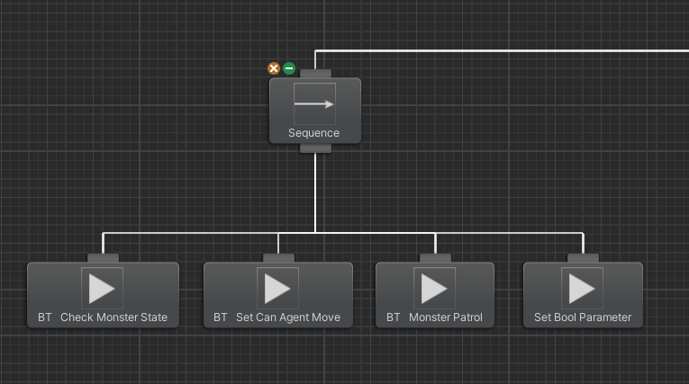This screenshot has height=384, width=689.
Task: Click the top connector of the Sequence node
Action: tap(315, 74)
